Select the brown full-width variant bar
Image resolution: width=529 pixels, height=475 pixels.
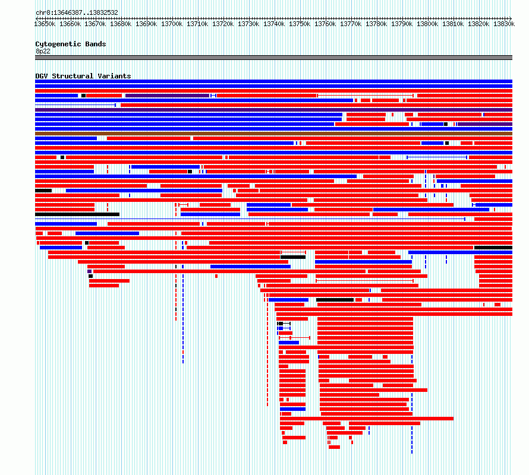(x=273, y=134)
